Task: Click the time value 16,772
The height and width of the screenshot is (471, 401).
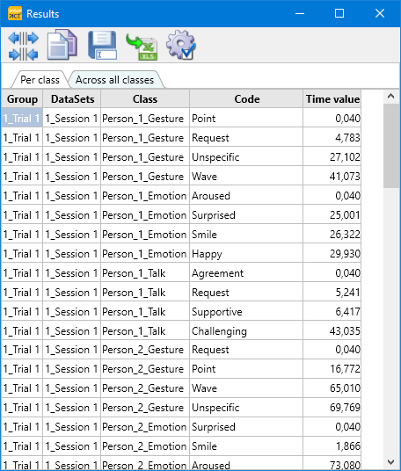Action: (x=332, y=369)
